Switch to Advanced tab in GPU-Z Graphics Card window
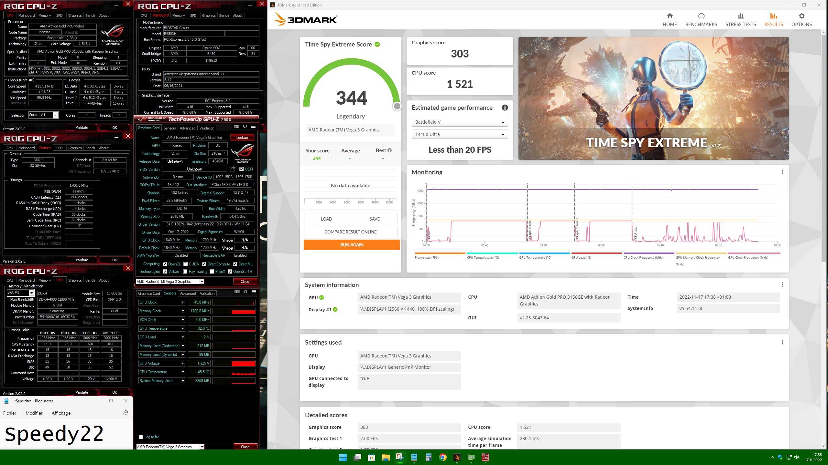 point(188,128)
